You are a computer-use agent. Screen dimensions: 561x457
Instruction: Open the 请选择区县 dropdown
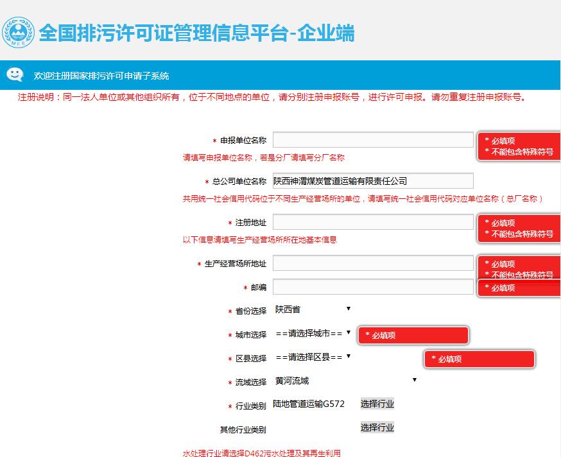coord(313,357)
